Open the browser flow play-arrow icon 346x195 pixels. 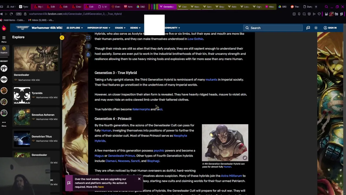tap(314, 14)
